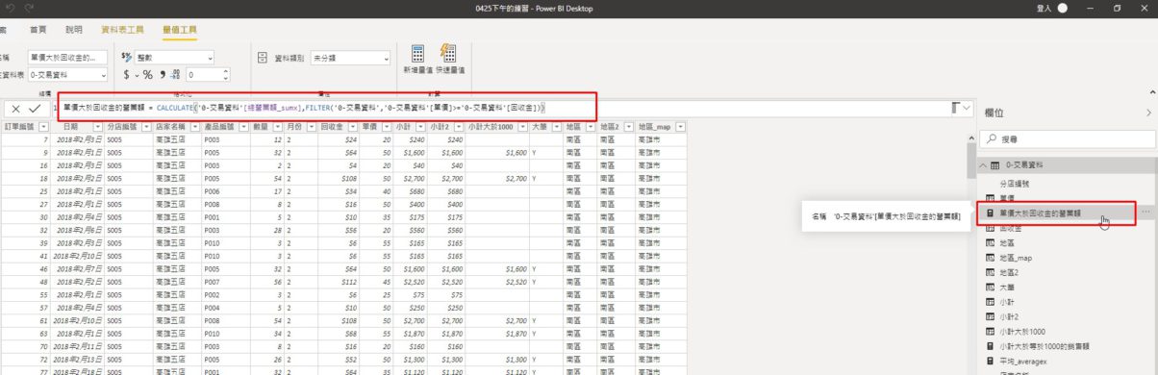This screenshot has height=375, width=1158.
Task: Open the more options ellipsis for selected measure
Action: 1145,211
